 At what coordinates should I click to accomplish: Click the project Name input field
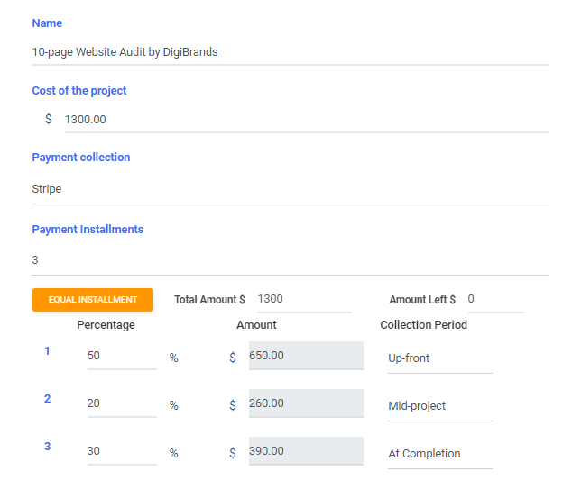(290, 52)
